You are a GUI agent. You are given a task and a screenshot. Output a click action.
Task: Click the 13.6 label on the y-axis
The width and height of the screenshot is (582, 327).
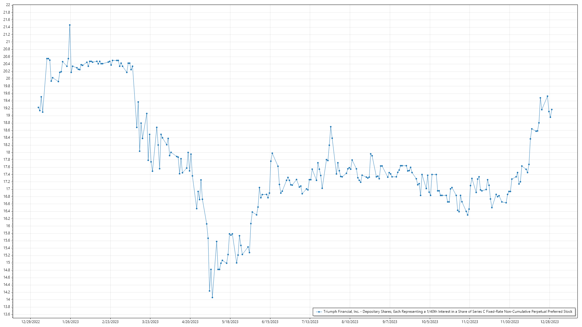[x=7, y=314]
